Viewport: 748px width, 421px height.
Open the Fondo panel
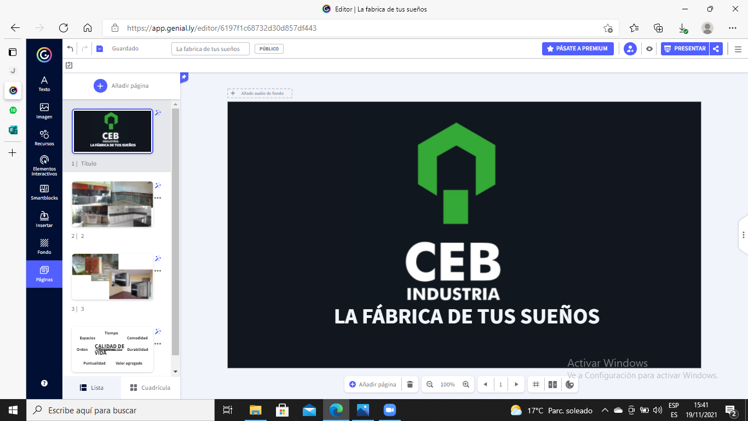coord(44,248)
